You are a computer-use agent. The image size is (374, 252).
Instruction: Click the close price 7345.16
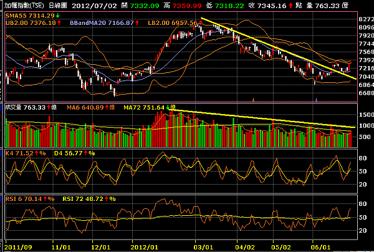pyautogui.click(x=272, y=6)
